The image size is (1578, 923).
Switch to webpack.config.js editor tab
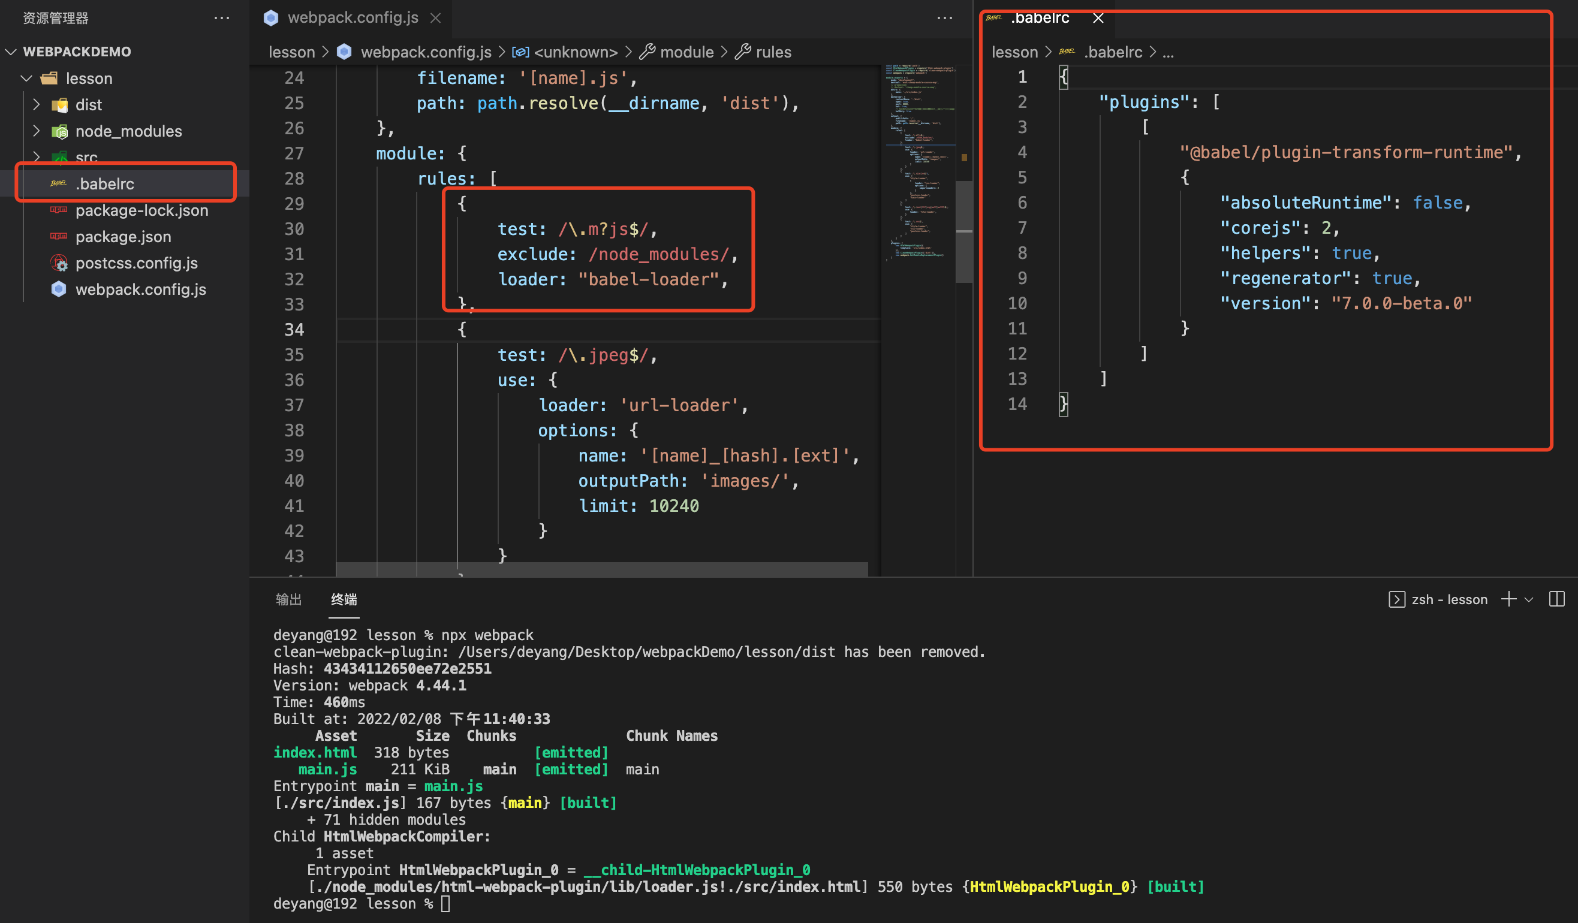[x=353, y=17]
